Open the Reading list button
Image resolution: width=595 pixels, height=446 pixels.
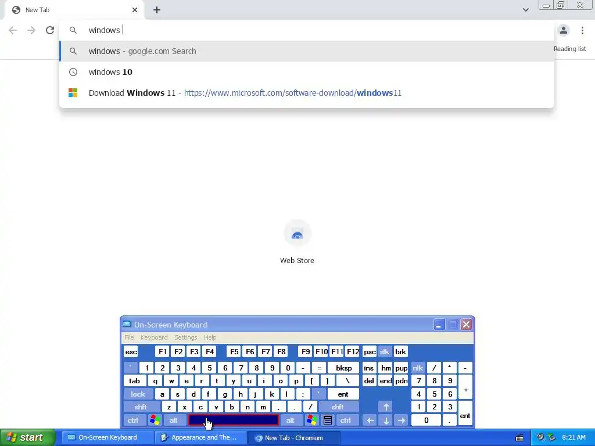[569, 49]
